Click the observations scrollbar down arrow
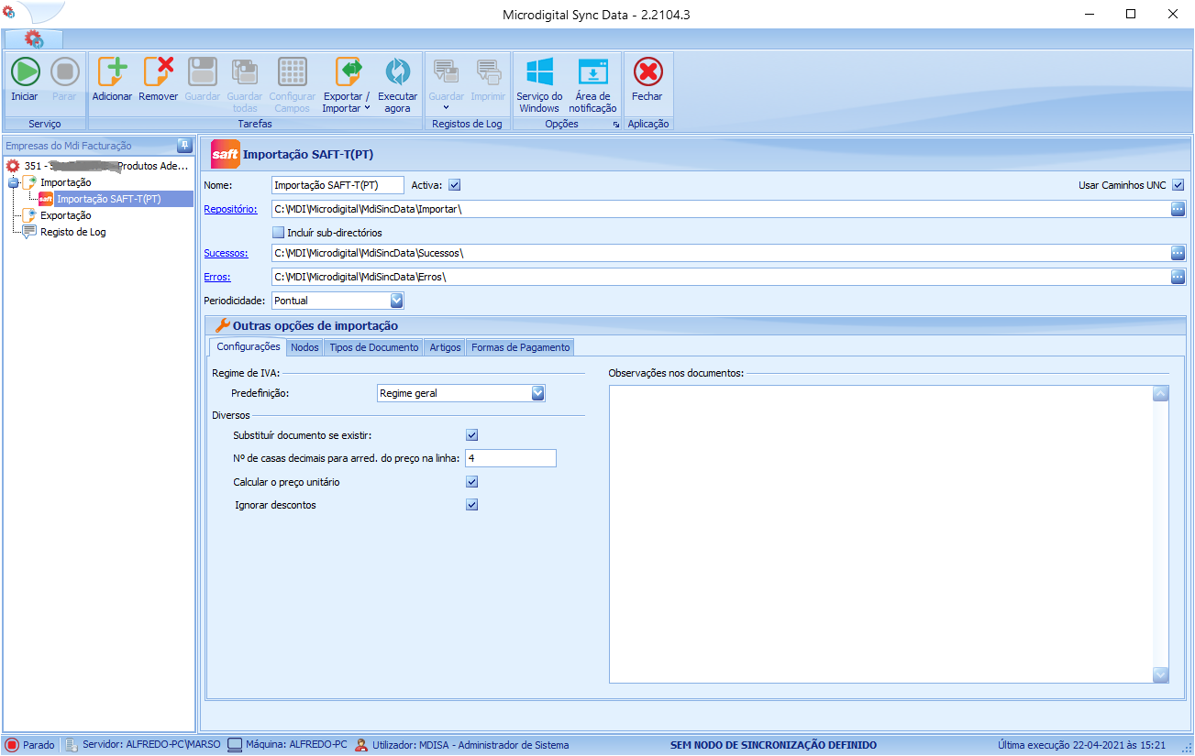The image size is (1195, 756). point(1160,674)
